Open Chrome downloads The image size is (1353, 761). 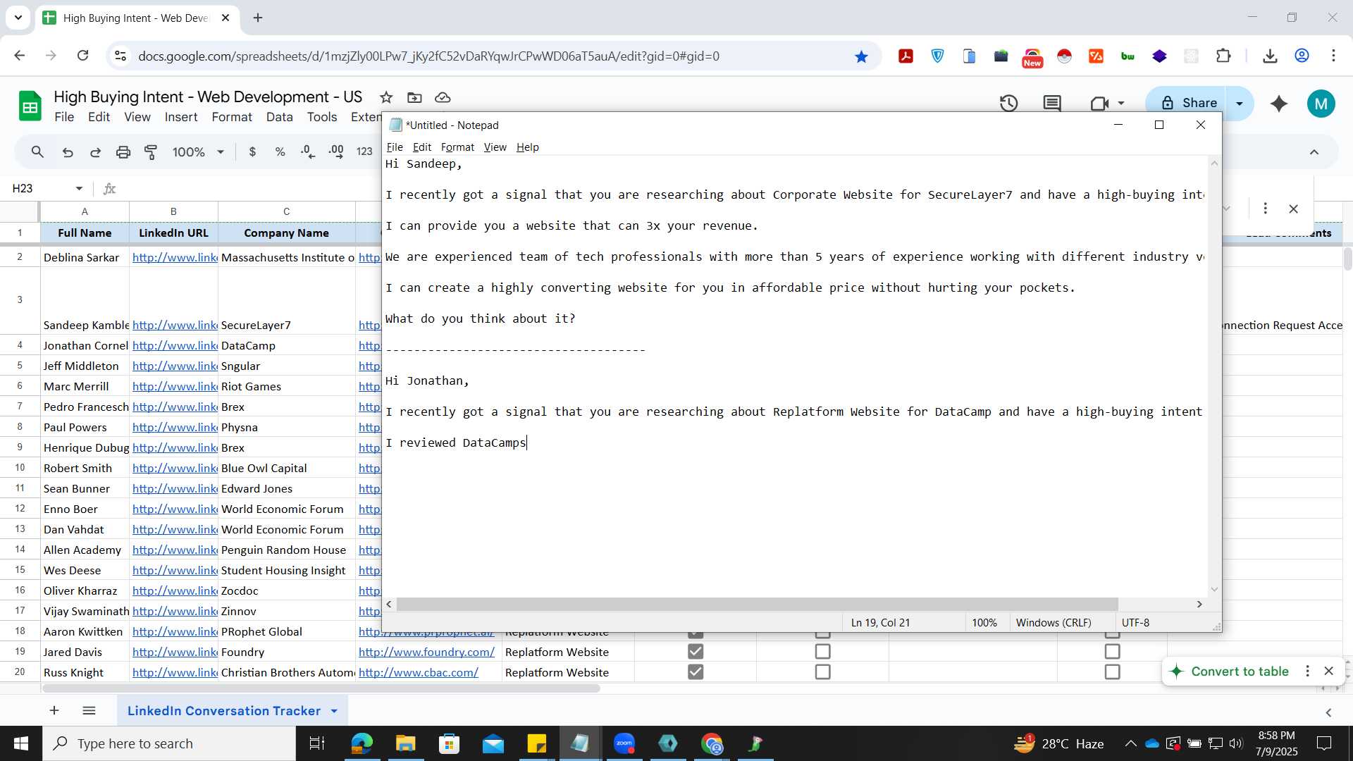[1270, 56]
